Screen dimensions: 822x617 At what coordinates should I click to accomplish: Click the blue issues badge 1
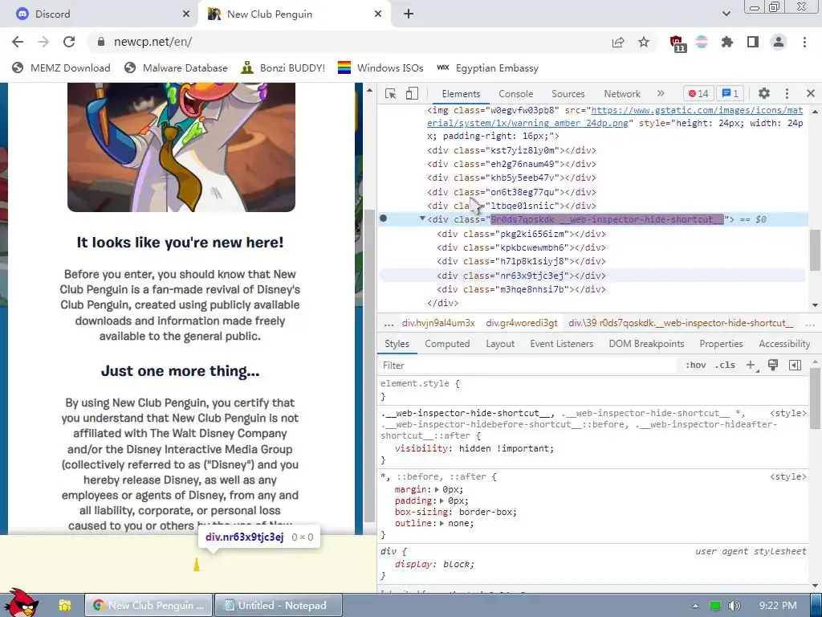point(730,93)
